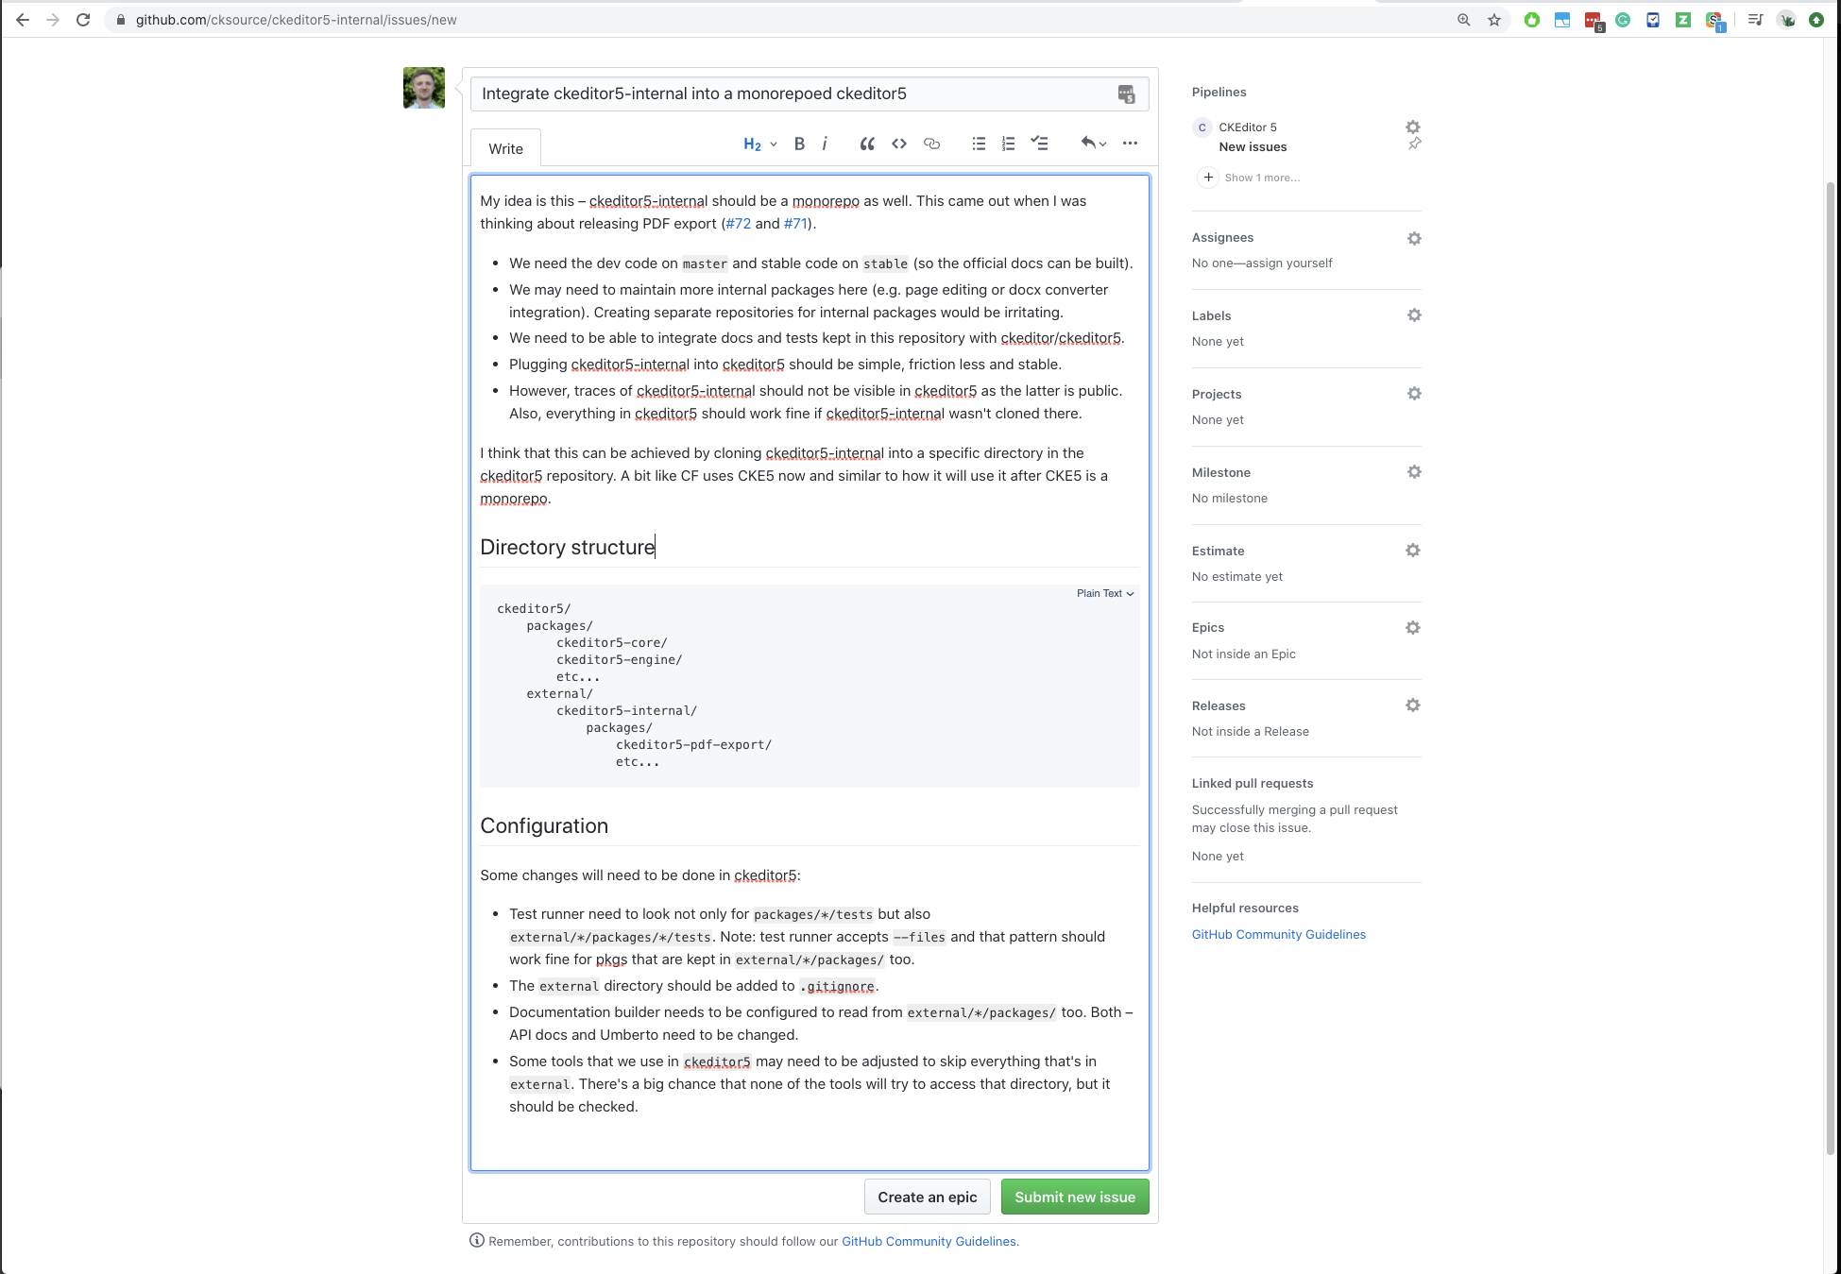The image size is (1841, 1274).
Task: Add a hyperlink using the link icon
Action: 931,144
